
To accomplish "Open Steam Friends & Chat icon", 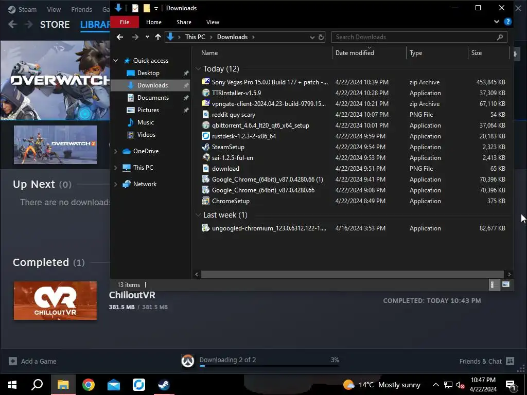I will click(x=510, y=361).
